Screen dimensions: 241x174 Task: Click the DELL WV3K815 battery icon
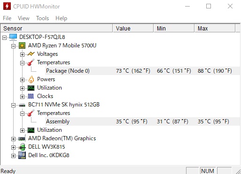tap(22, 147)
